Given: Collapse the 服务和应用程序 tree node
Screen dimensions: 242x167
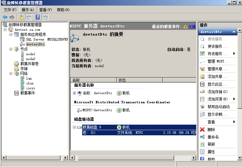Looking at the screenshot, I should [11, 34].
